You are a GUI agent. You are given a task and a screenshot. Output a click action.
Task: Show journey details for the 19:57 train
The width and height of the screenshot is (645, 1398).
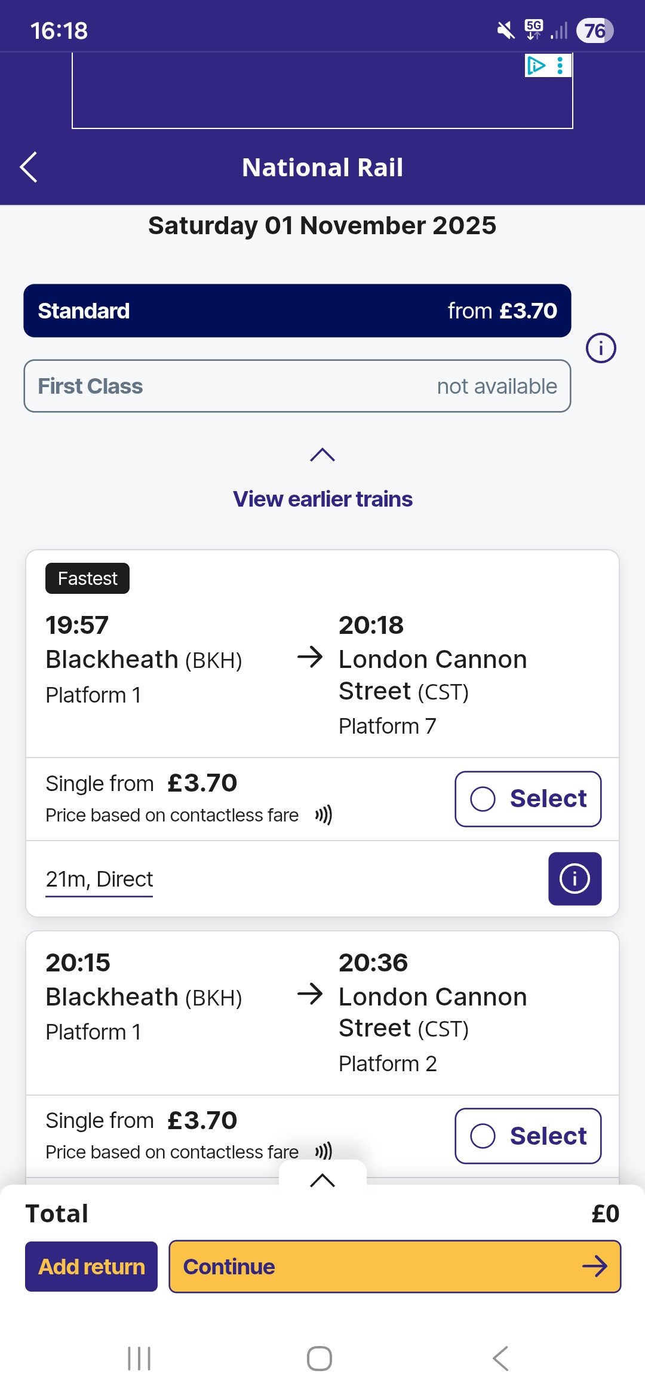(575, 878)
